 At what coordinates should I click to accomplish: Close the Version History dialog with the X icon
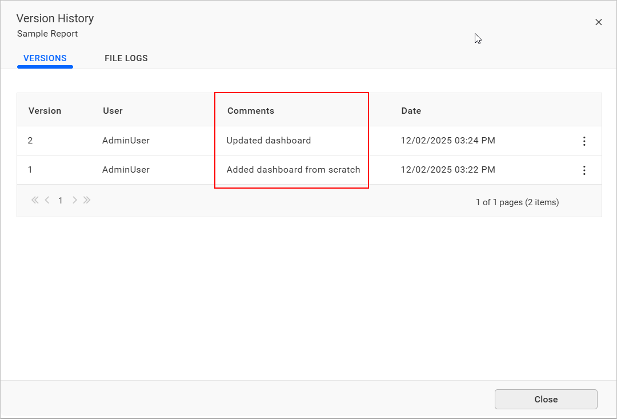point(598,22)
